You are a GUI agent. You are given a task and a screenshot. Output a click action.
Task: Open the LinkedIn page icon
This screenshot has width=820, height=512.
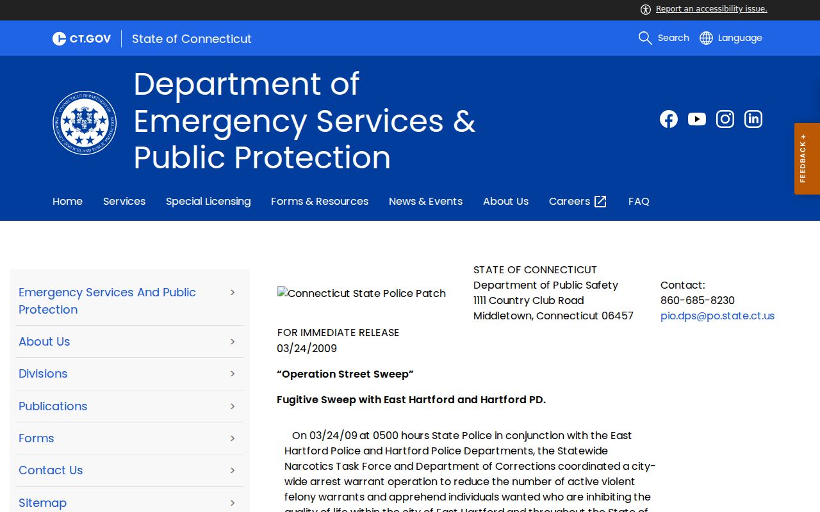753,119
